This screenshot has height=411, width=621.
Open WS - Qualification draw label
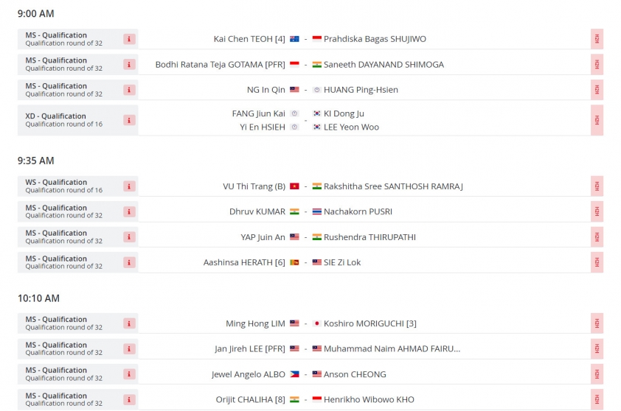coord(56,183)
